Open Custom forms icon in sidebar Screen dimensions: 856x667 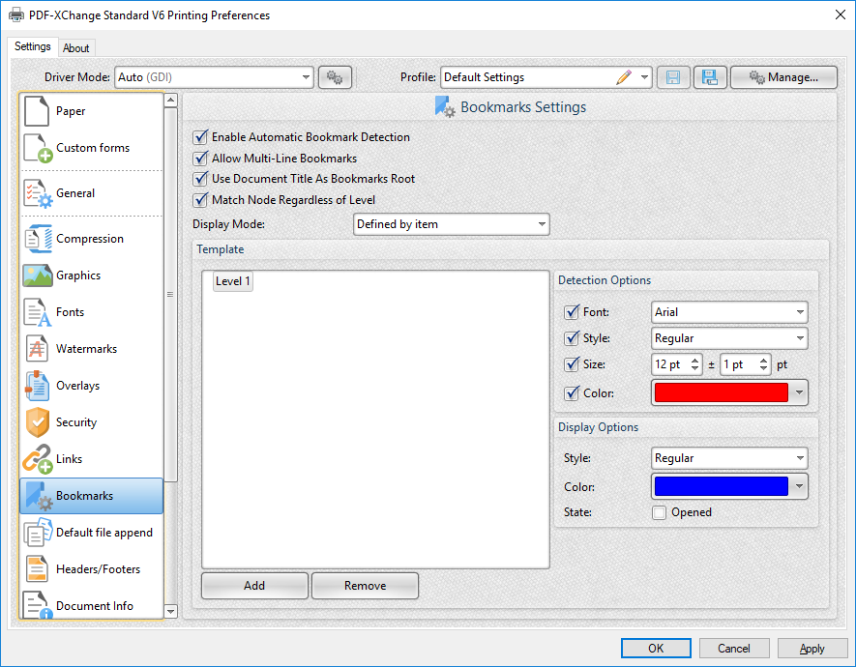pos(38,148)
